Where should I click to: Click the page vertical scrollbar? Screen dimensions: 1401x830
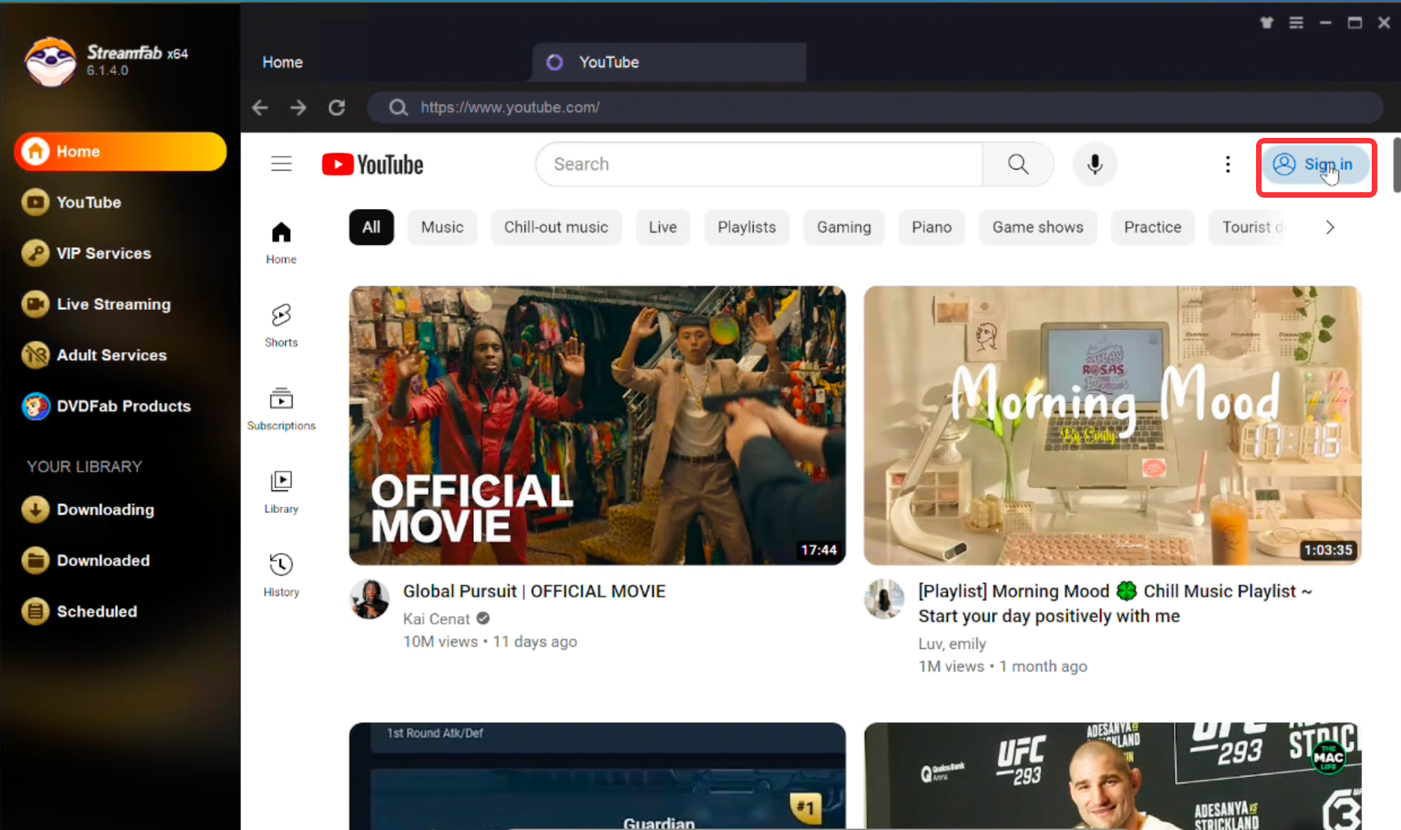click(x=1396, y=166)
